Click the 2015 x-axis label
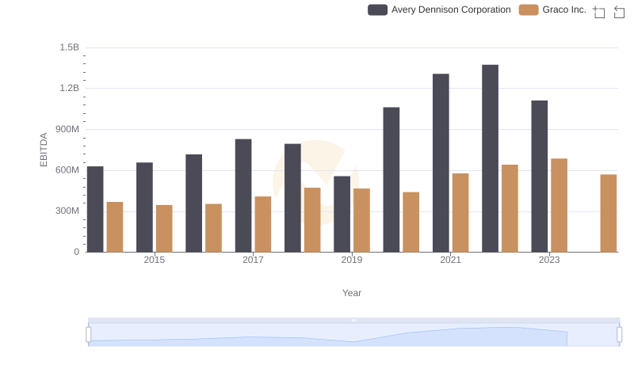This screenshot has height=365, width=634. click(x=154, y=260)
